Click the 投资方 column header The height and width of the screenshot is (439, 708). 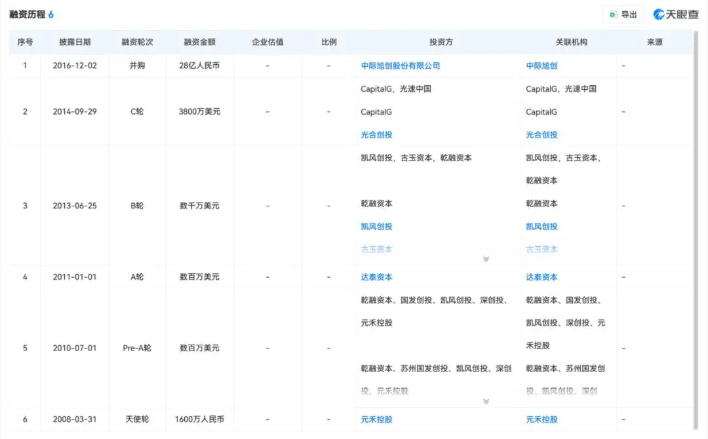[441, 42]
